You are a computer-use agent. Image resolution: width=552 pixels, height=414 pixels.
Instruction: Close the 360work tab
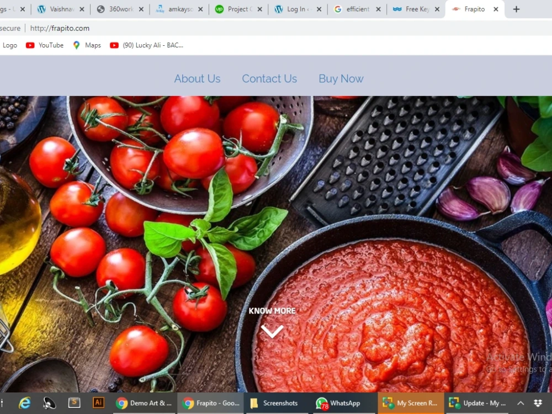click(x=141, y=9)
